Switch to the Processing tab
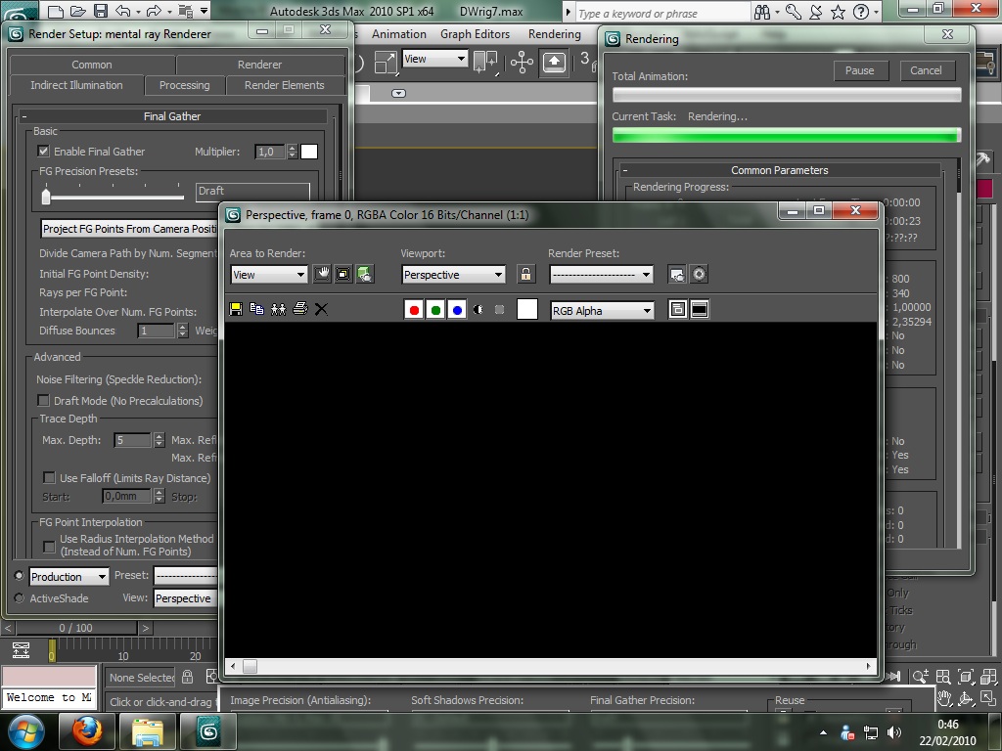 (185, 85)
